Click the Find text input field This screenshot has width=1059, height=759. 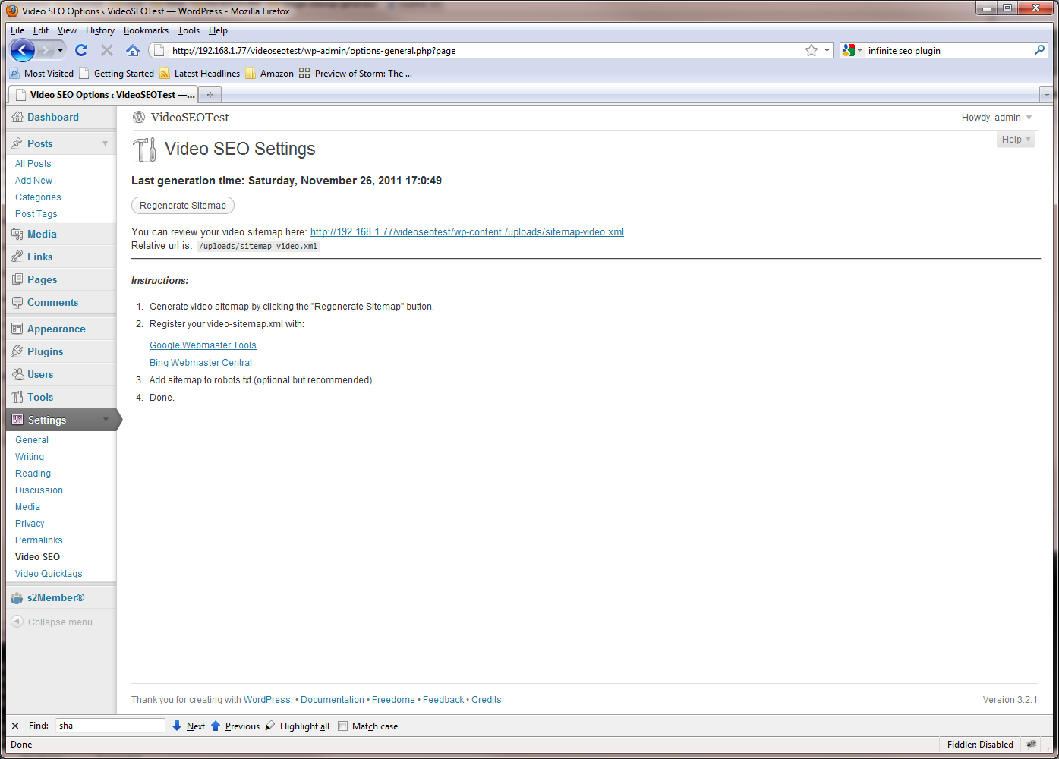(110, 726)
